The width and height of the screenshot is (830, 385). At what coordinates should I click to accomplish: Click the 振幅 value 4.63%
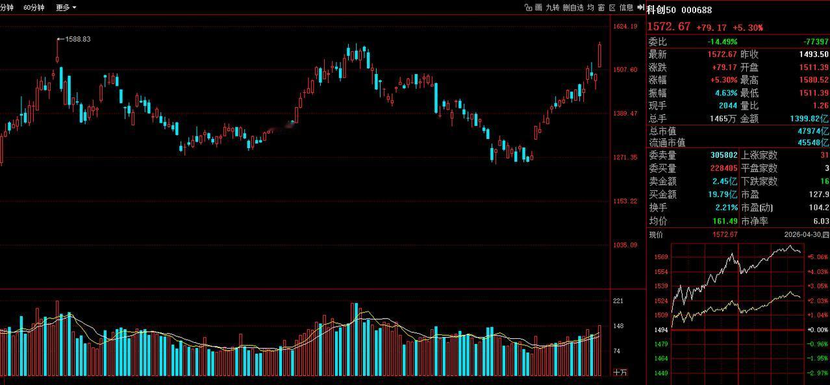(726, 93)
